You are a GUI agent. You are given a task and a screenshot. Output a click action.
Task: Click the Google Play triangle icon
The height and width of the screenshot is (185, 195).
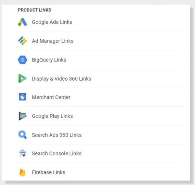click(x=22, y=116)
